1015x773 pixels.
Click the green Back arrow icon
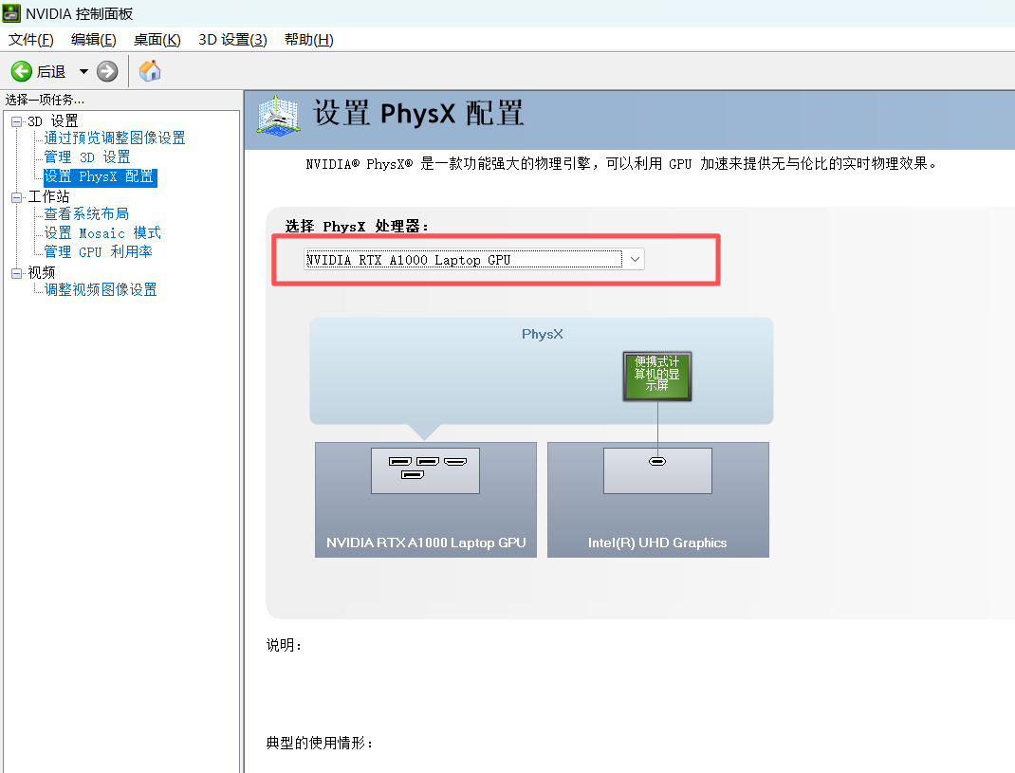pos(22,71)
